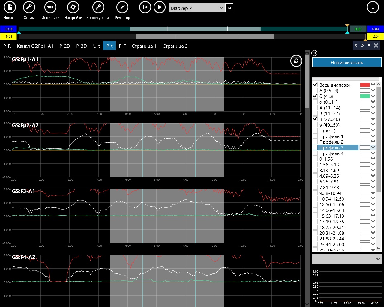384x307 pixels.
Task: Open Источники camera icon
Action: pos(50,7)
